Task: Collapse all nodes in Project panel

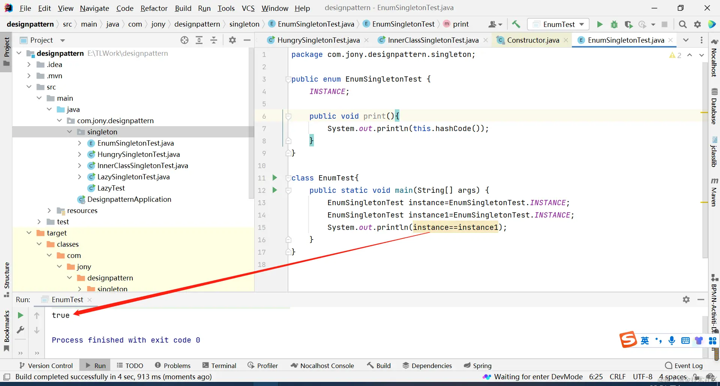Action: pos(214,40)
